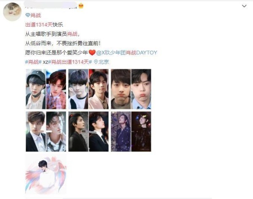Open the diamond super-topic icon before 肖战

coord(28,15)
